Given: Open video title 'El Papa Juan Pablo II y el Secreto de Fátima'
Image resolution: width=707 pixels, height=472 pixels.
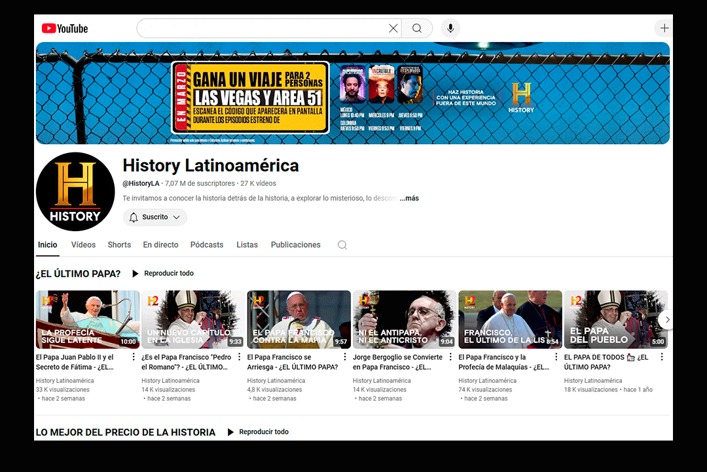Looking at the screenshot, I should pyautogui.click(x=75, y=362).
